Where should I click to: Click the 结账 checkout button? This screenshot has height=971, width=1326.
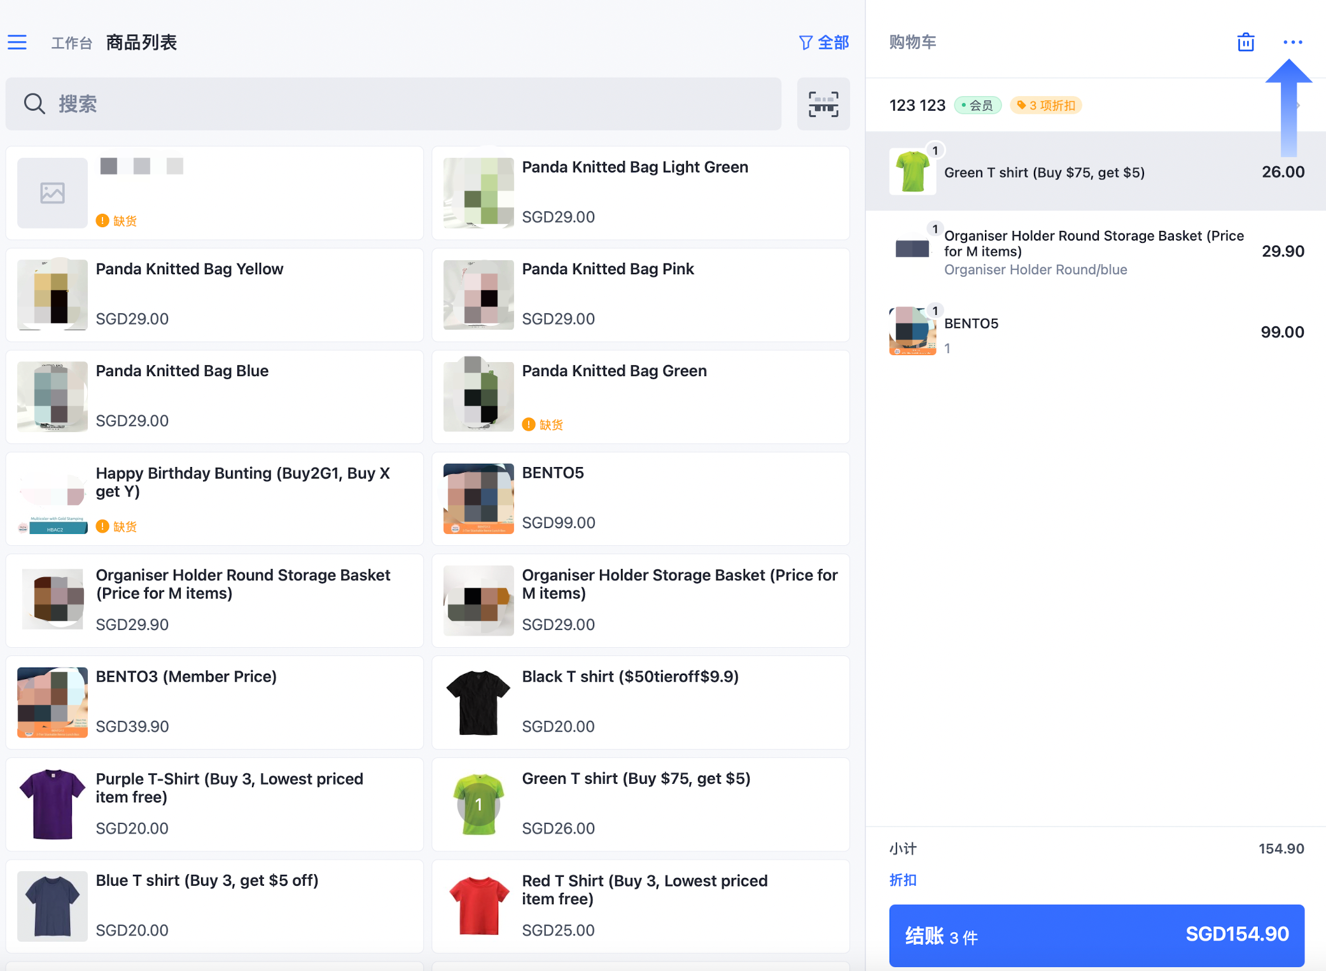pyautogui.click(x=1096, y=935)
